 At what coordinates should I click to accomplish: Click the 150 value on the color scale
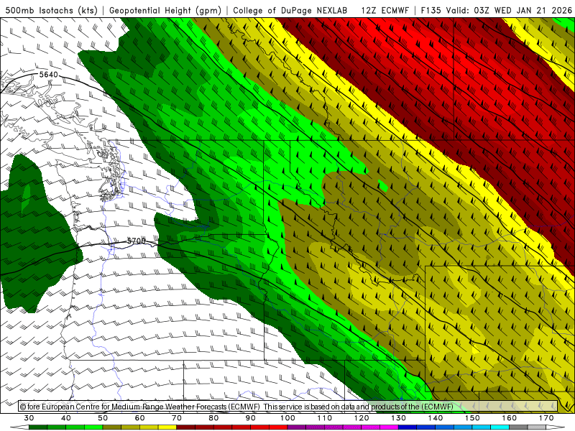473,418
